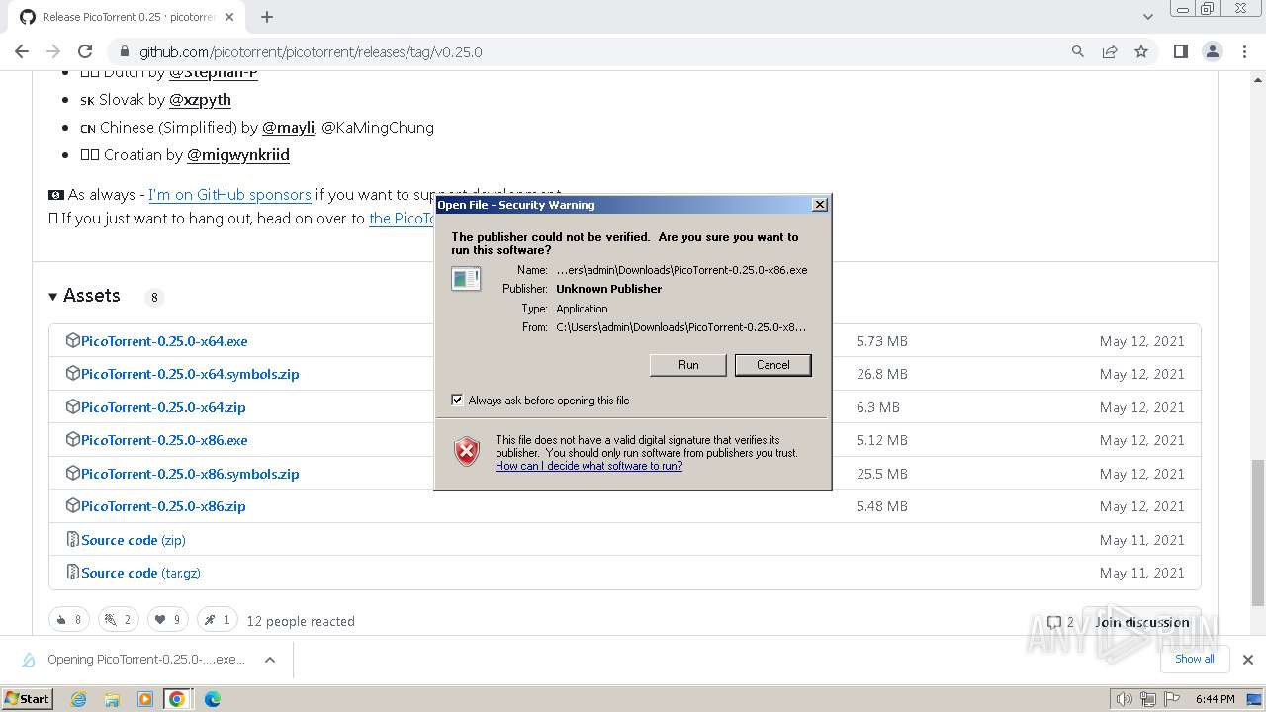Viewport: 1266px width, 712px height.
Task: Toggle thumbs up reaction with 8
Action: [x=69, y=620]
